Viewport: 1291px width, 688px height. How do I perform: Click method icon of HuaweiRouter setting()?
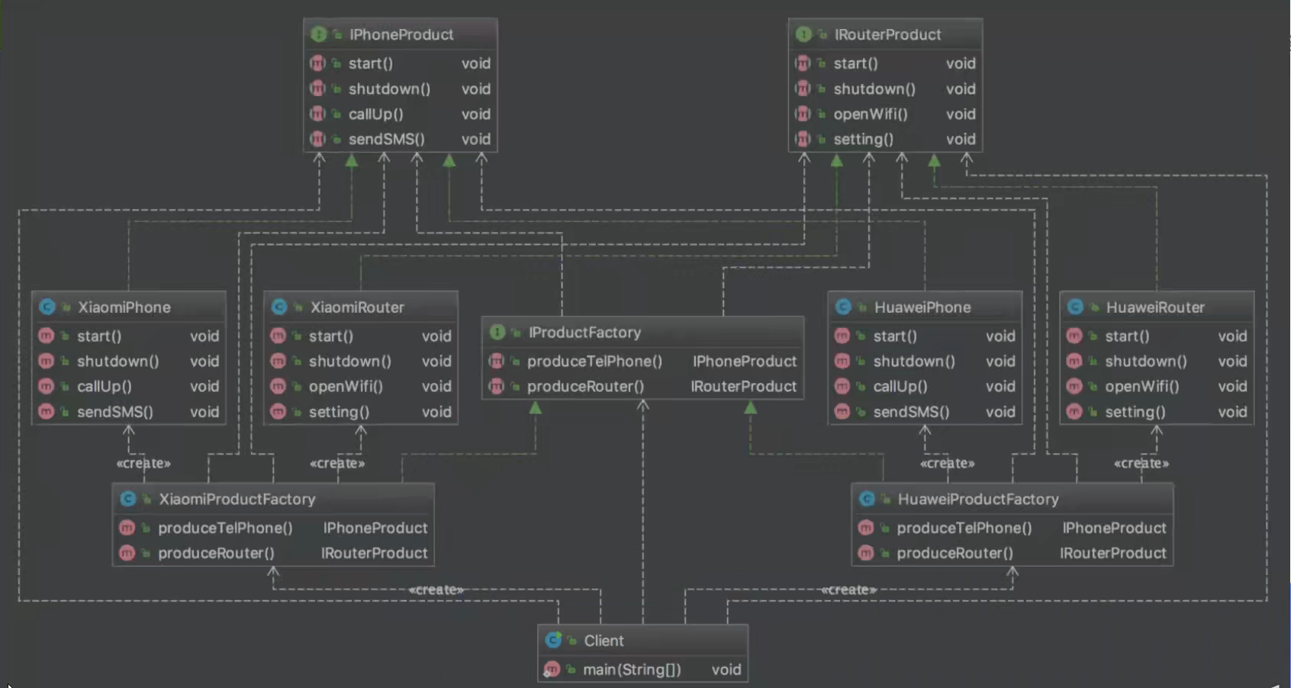tap(1074, 411)
